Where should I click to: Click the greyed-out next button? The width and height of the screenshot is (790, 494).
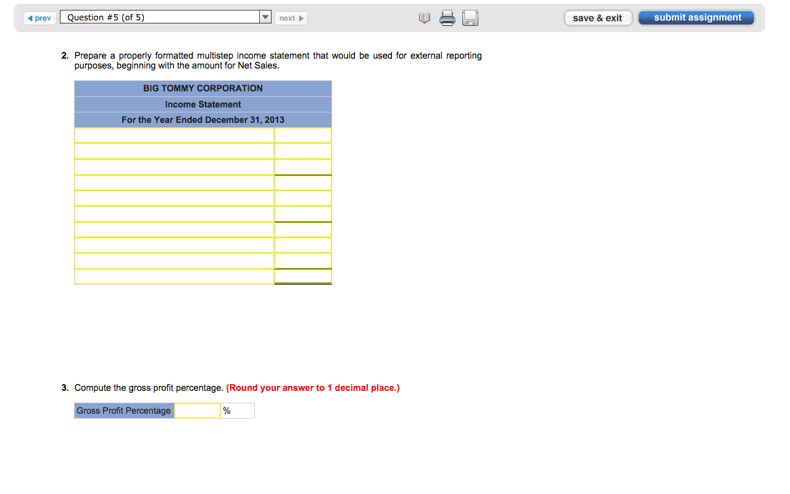(x=291, y=18)
